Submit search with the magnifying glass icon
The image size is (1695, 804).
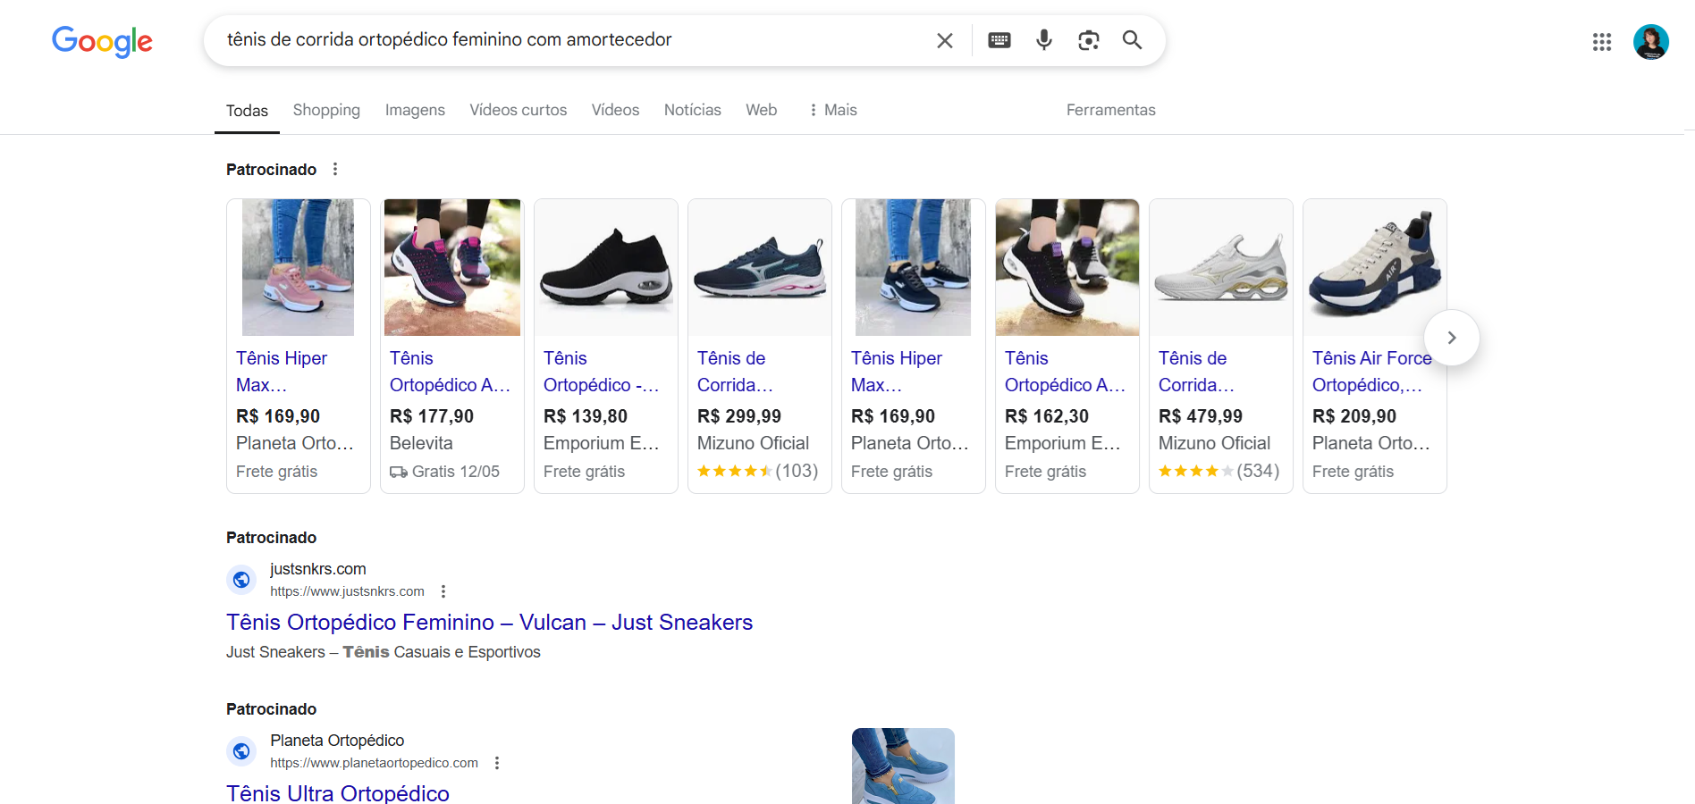(1132, 40)
